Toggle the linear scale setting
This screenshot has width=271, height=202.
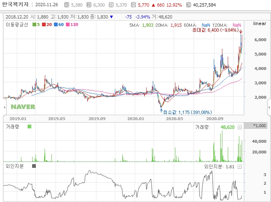259,23
